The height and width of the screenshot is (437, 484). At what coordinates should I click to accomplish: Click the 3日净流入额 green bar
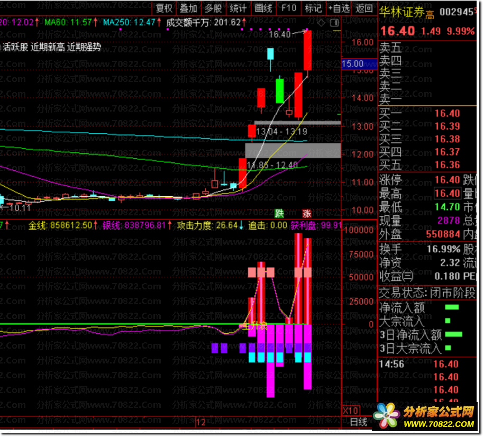click(x=454, y=334)
